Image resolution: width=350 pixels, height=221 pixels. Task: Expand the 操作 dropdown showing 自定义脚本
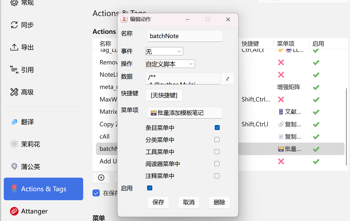170,64
